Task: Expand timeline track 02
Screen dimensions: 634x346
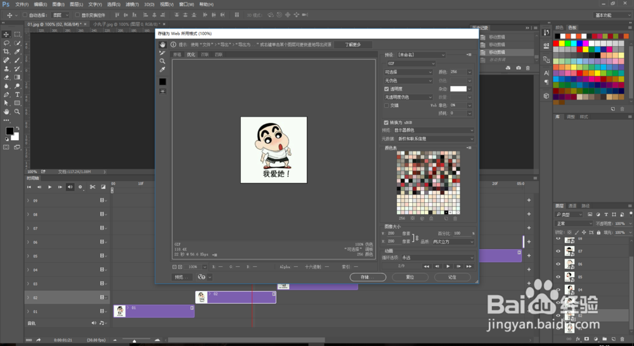Action: [28, 297]
